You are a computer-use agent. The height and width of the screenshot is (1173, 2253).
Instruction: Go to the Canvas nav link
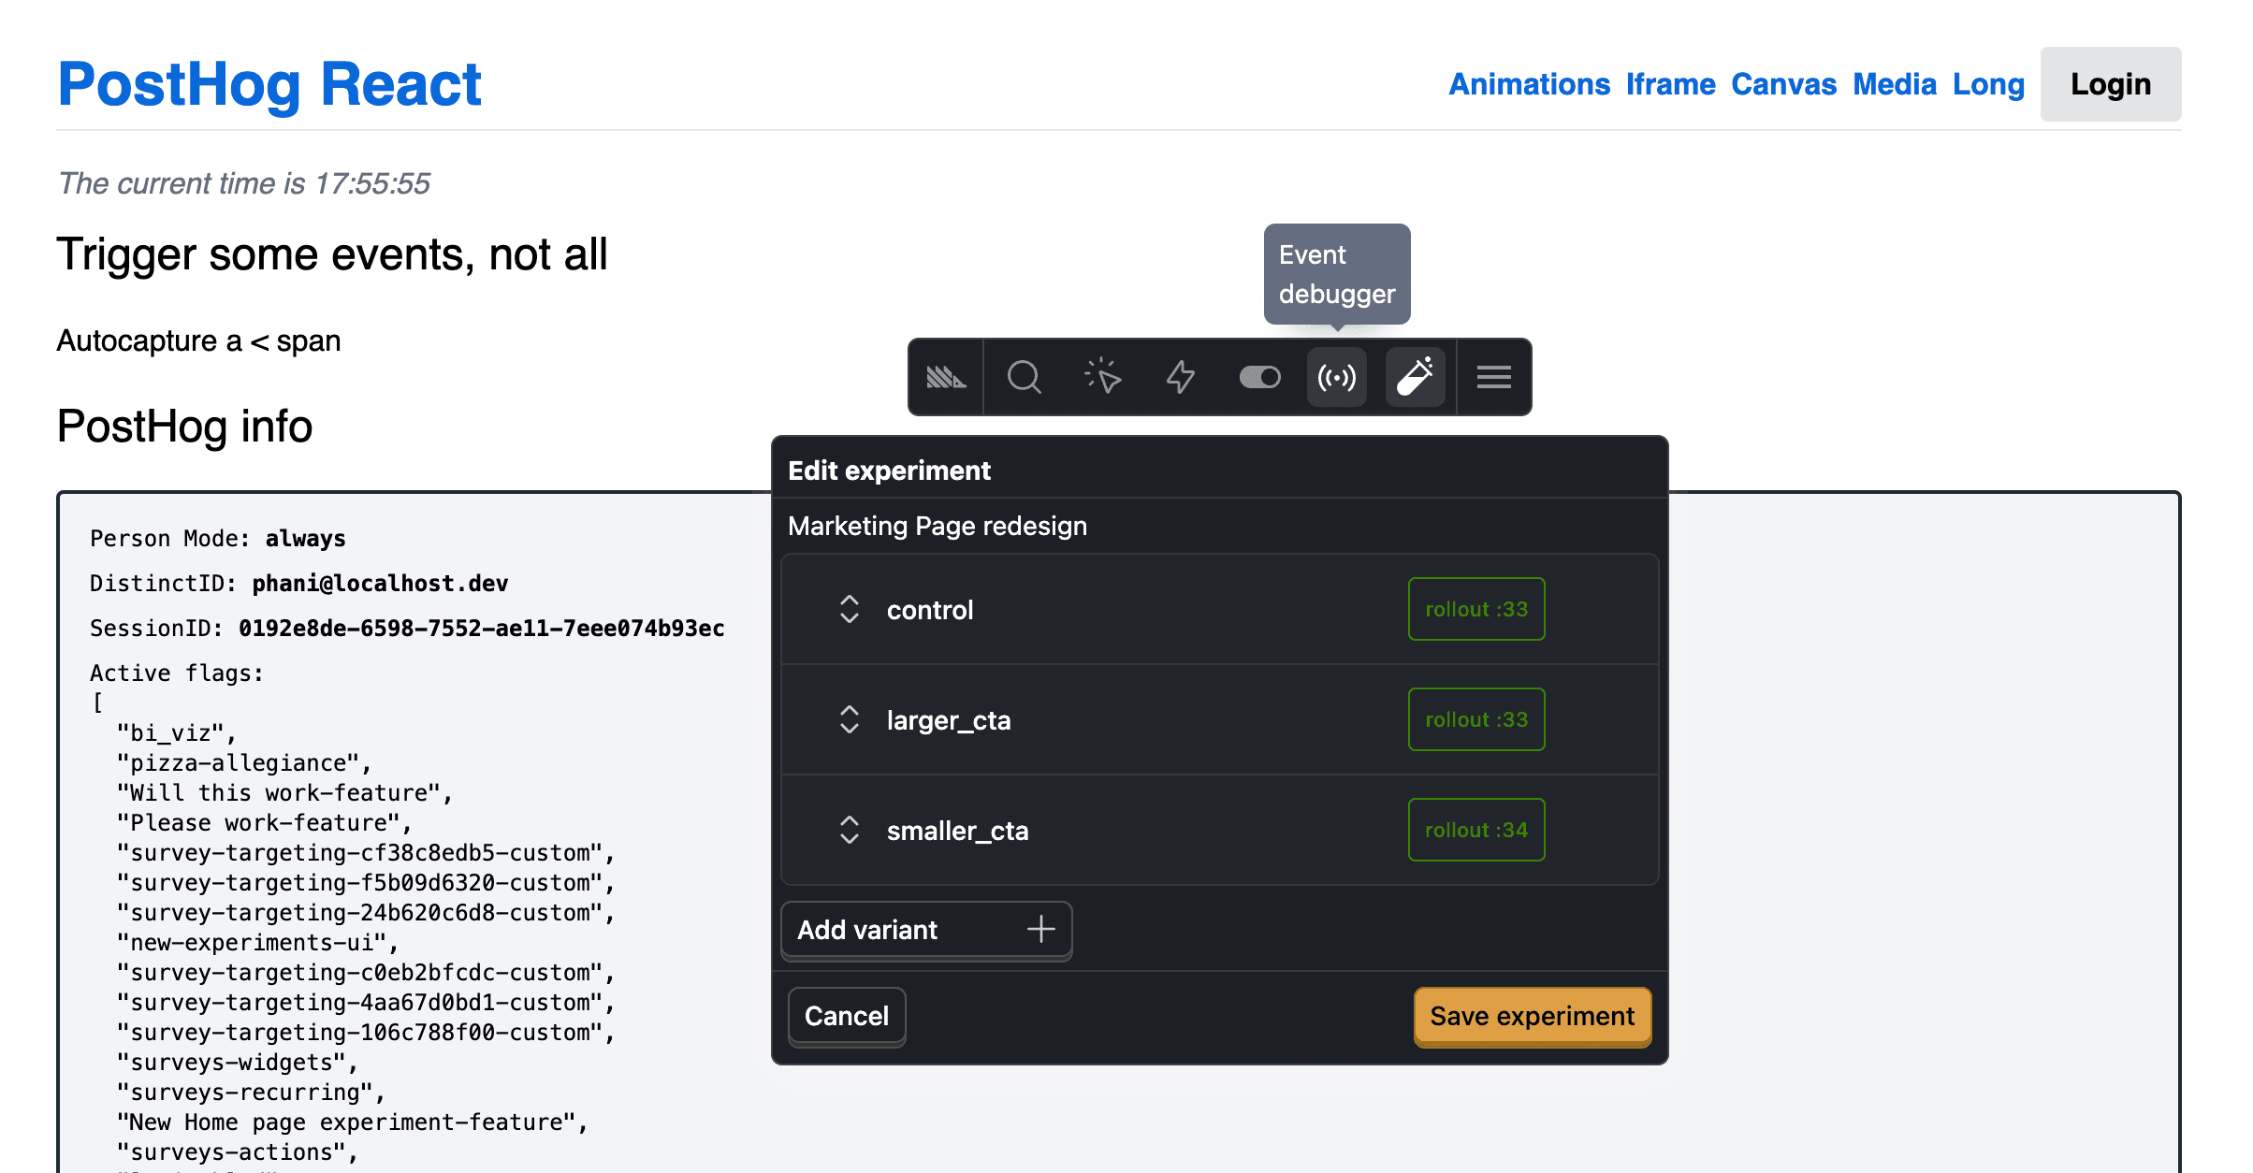(1783, 84)
